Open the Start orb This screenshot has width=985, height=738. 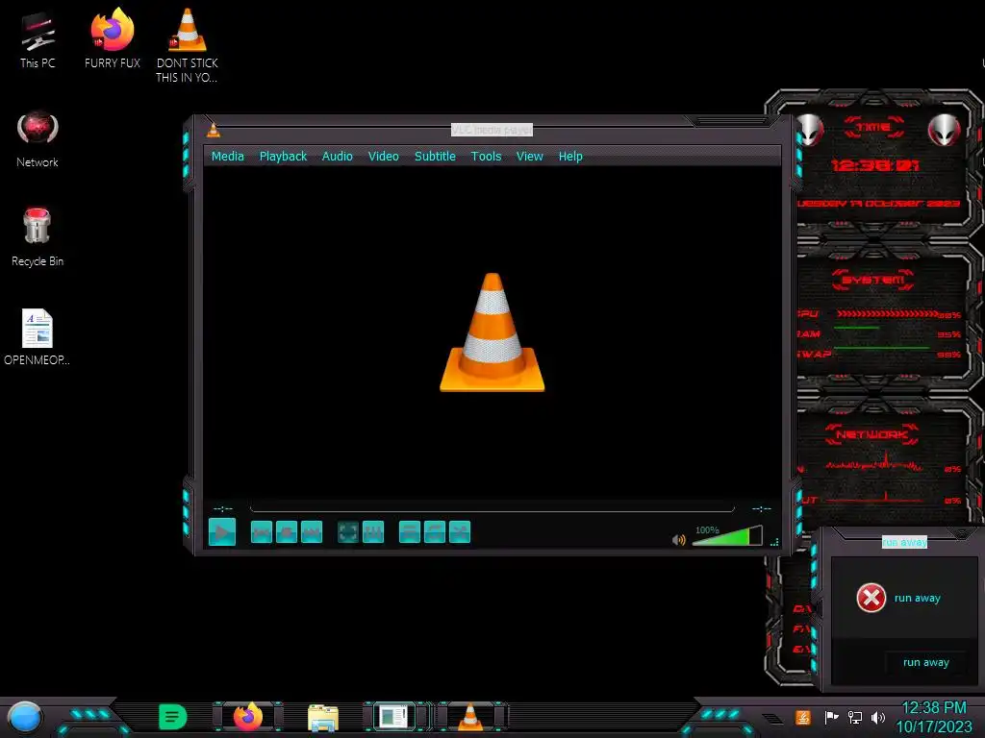click(24, 717)
